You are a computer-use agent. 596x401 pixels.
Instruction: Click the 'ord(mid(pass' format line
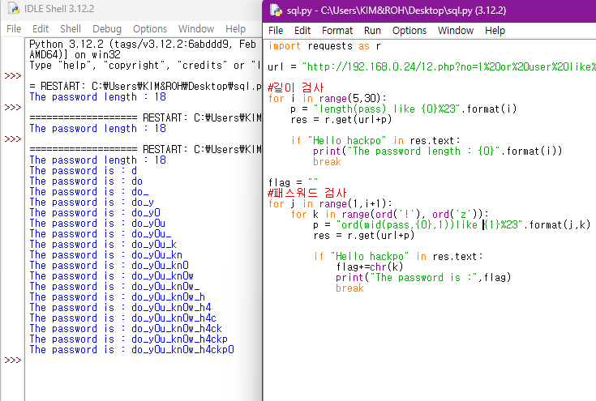point(452,225)
